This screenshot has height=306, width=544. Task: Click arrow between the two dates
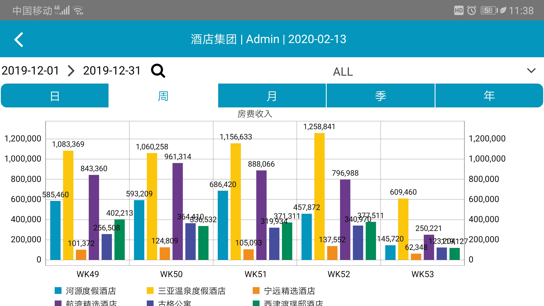[71, 71]
